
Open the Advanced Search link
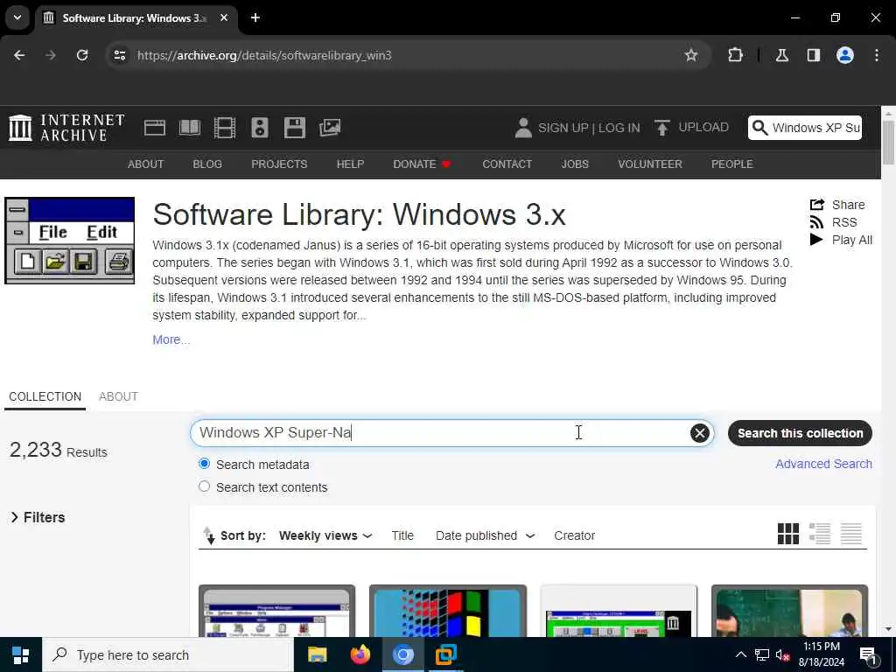[x=823, y=464]
